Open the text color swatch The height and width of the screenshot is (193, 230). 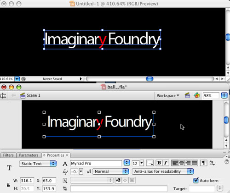150,163
